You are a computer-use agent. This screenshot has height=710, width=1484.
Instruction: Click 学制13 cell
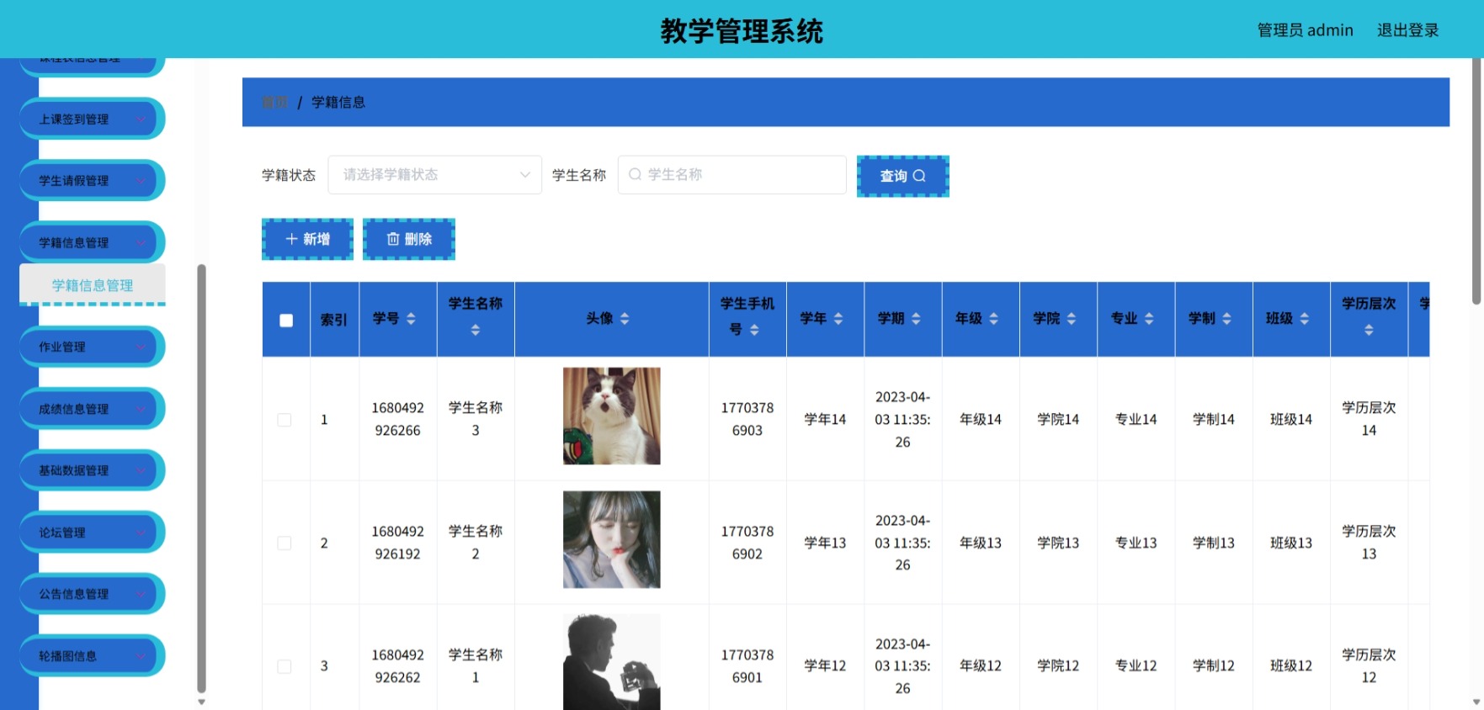coord(1213,543)
